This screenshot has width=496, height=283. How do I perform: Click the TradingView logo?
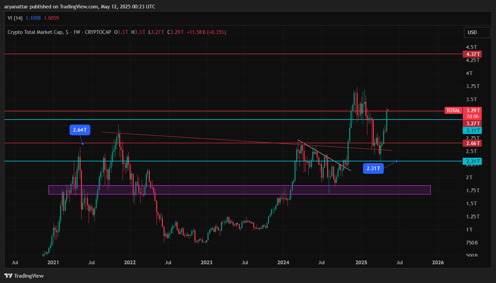pyautogui.click(x=24, y=276)
